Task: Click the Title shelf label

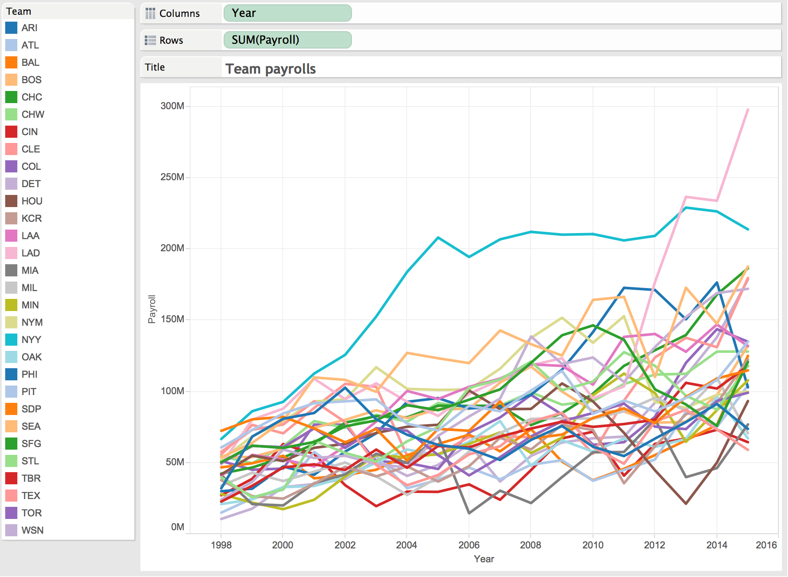Action: coord(155,67)
